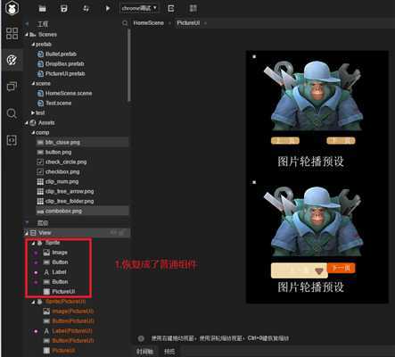
Task: Click the lower monkey image on canvas
Action: click(x=313, y=221)
